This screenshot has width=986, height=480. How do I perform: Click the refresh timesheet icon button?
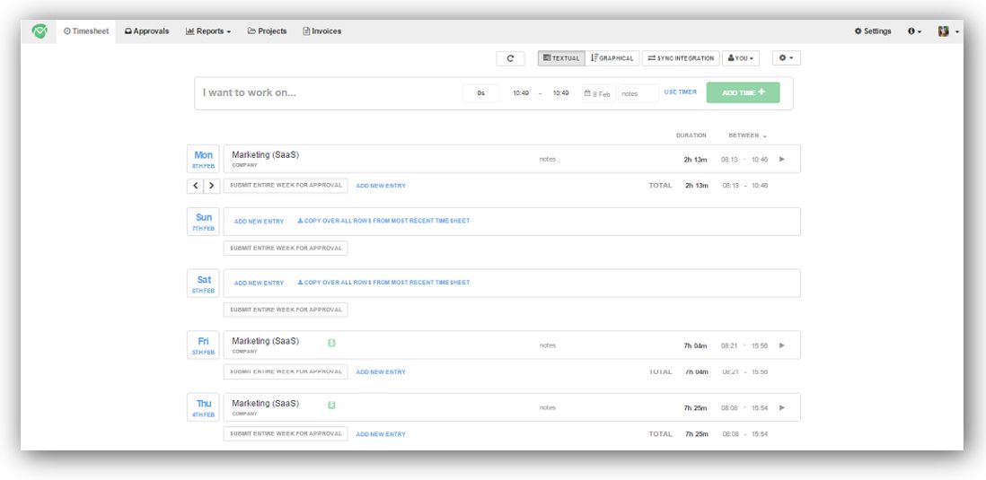point(510,58)
